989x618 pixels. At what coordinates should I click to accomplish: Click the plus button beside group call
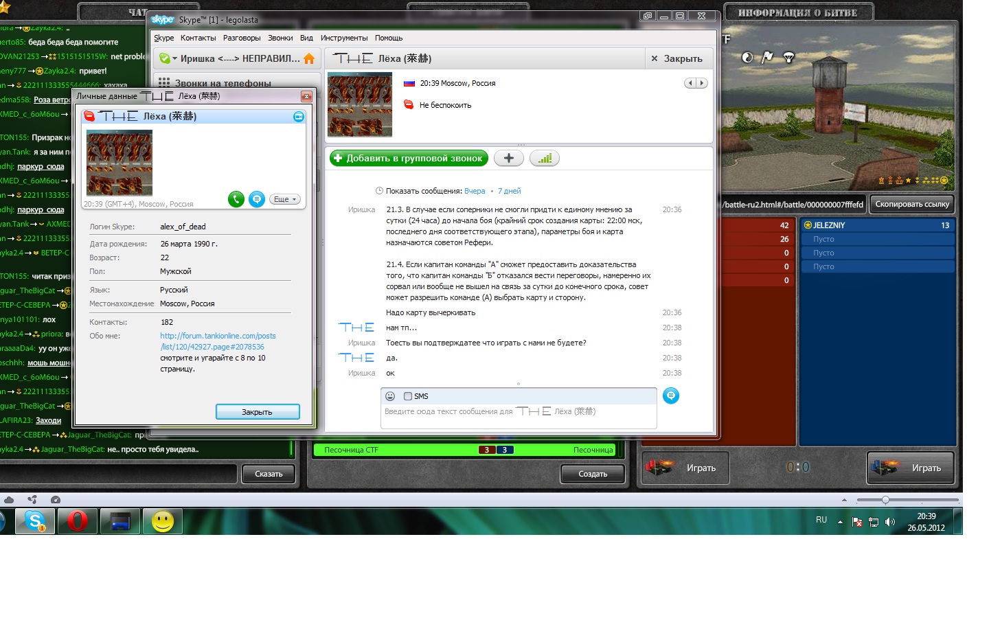(x=509, y=159)
